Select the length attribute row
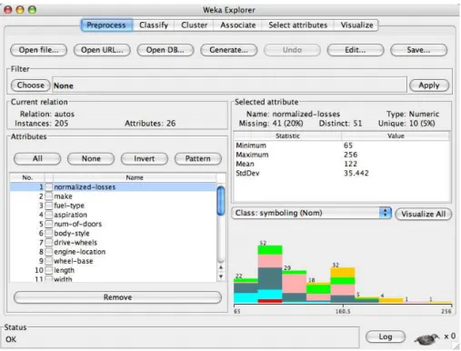This screenshot has height=351, width=461. [113, 270]
